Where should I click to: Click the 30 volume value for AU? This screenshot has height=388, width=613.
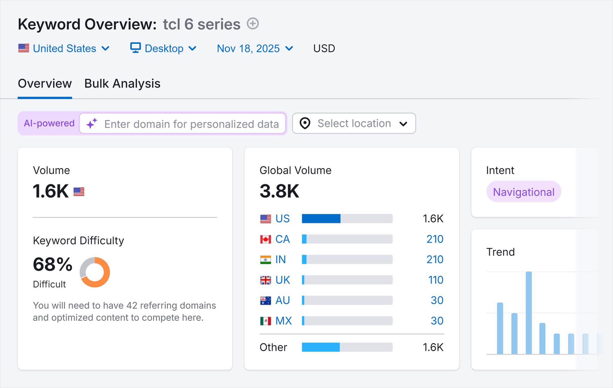click(437, 300)
